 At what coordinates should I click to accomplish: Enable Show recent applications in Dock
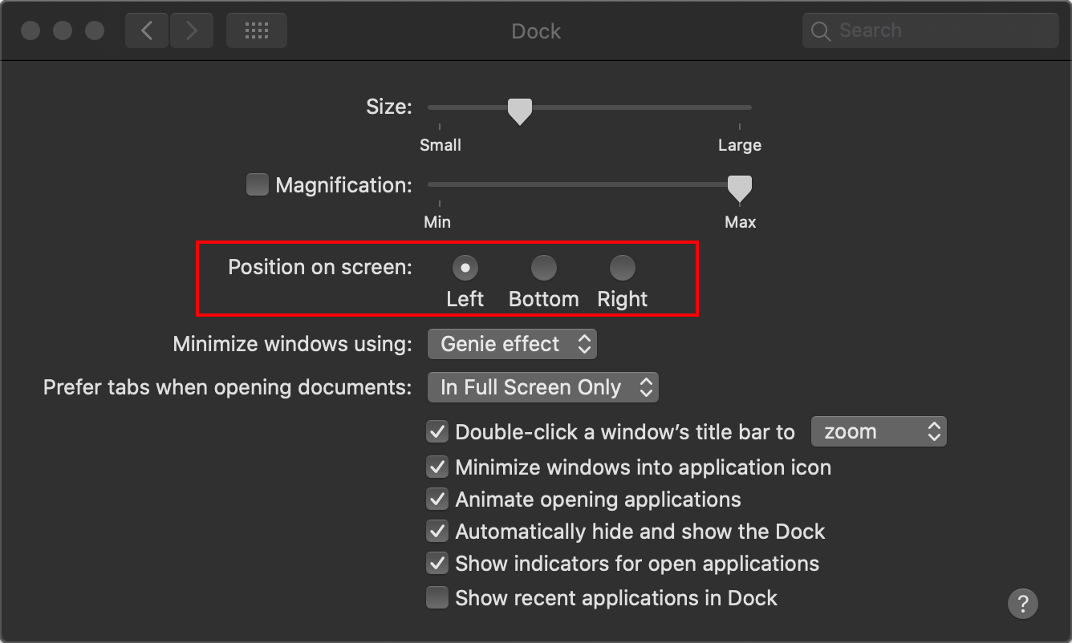click(437, 597)
